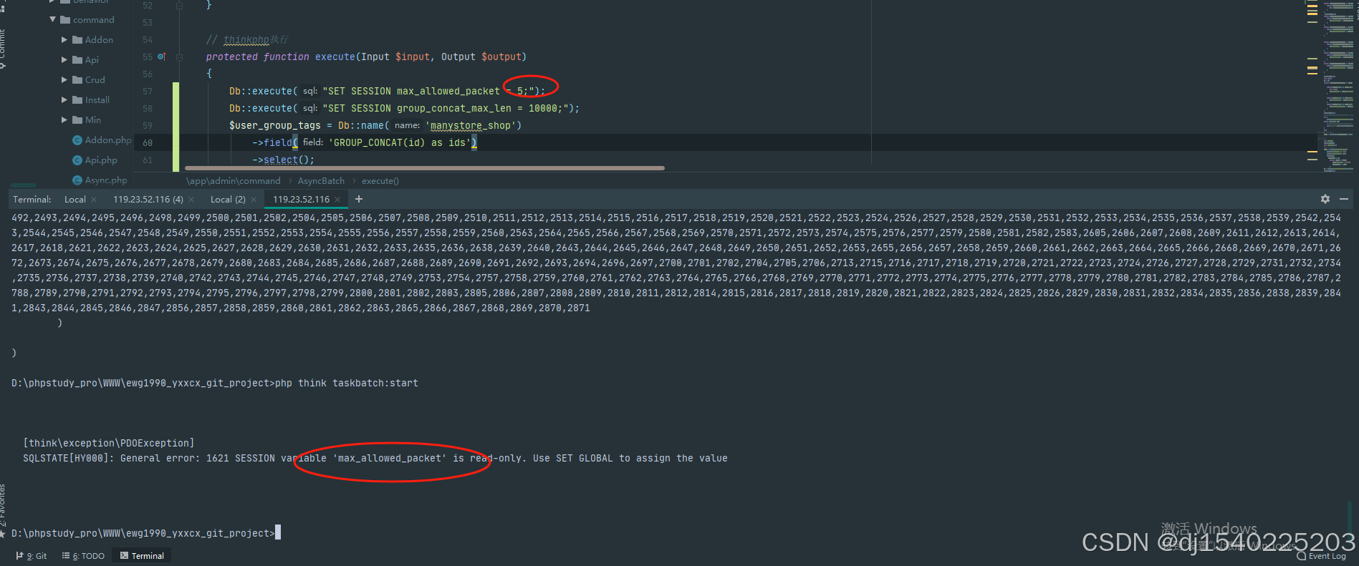Open the Favorites side tool window
This screenshot has width=1359, height=566.
[x=3, y=509]
